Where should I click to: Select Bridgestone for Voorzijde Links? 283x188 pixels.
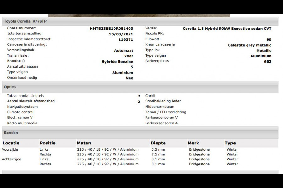199,149
